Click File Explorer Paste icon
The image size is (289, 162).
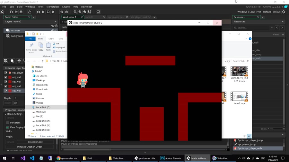[48, 46]
